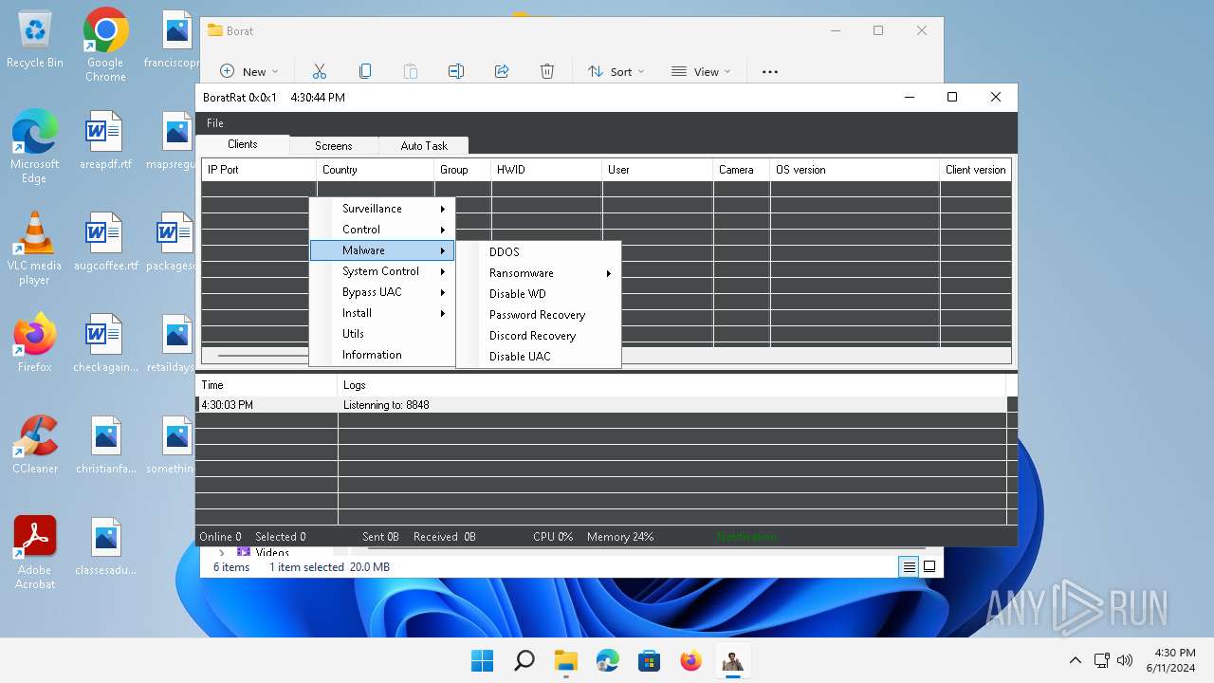This screenshot has height=683, width=1214.
Task: Open Google Chrome desktop shortcut
Action: point(105,45)
